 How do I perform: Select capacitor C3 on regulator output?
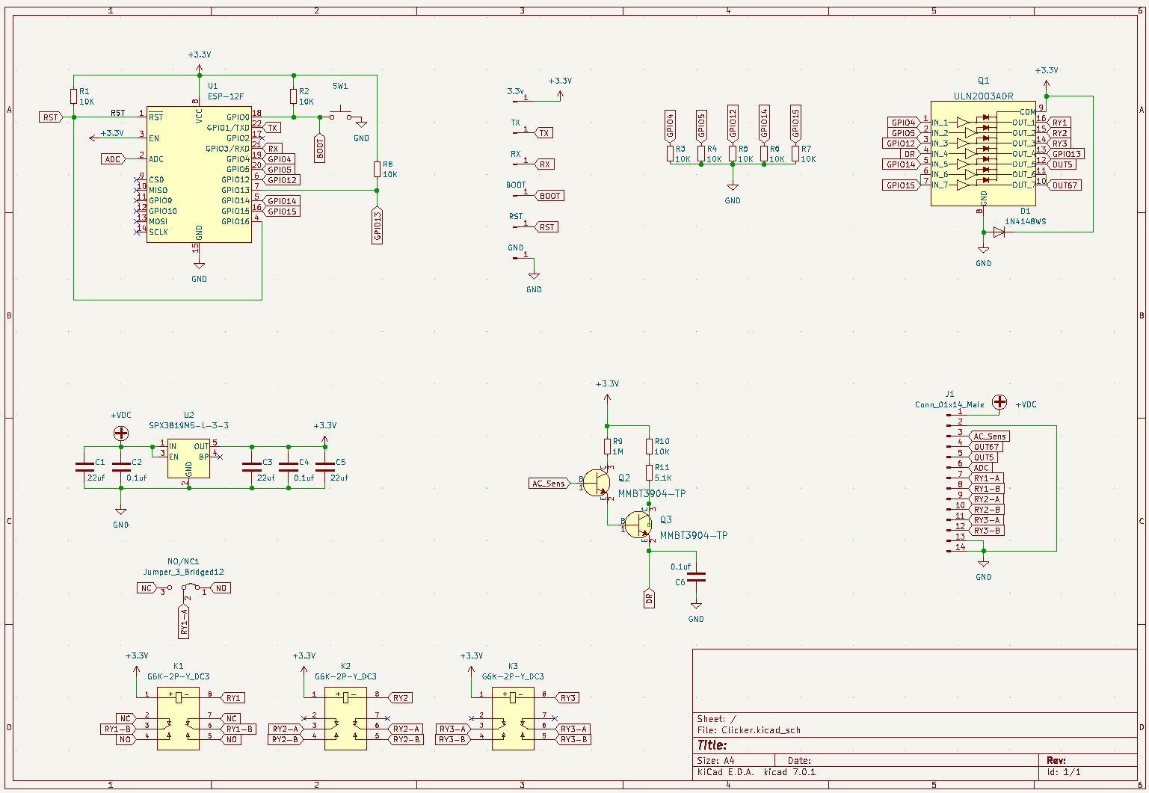click(x=251, y=467)
